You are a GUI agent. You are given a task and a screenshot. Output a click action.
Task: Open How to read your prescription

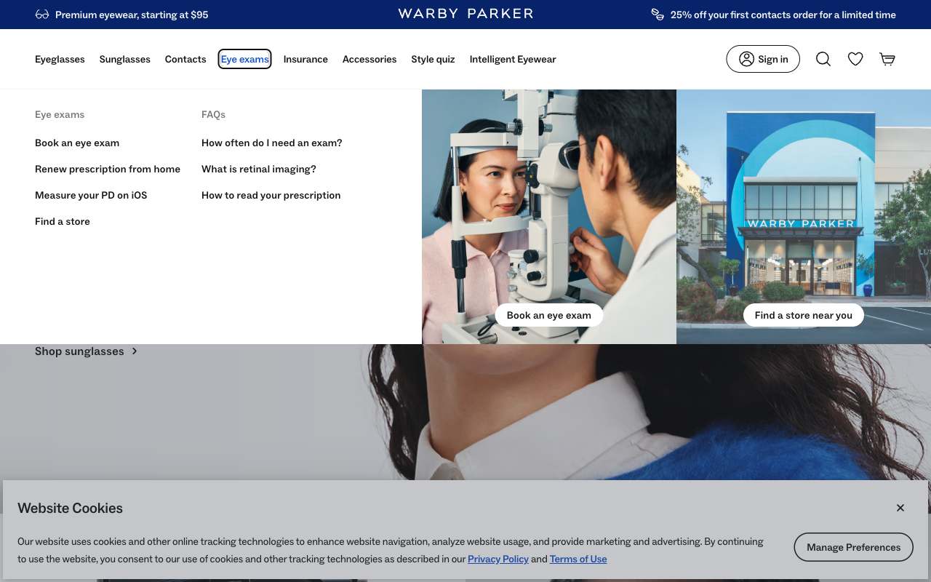pyautogui.click(x=271, y=195)
